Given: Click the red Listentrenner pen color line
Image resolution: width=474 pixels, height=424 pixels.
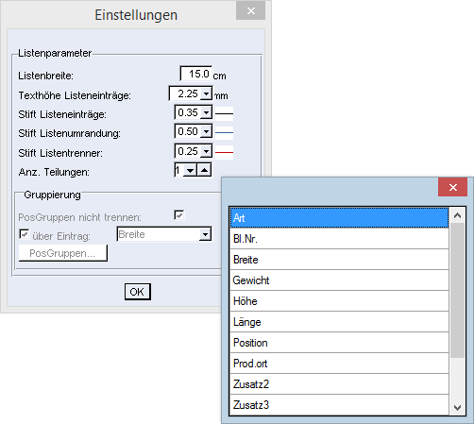Looking at the screenshot, I should pyautogui.click(x=224, y=152).
